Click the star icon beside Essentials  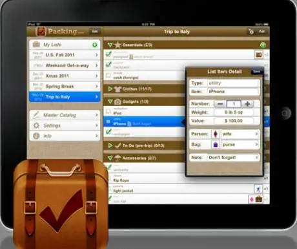[x=118, y=45]
